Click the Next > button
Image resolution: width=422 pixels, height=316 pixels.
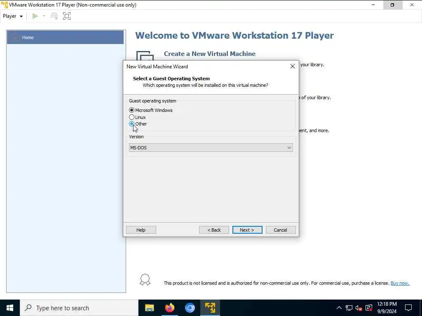(247, 230)
